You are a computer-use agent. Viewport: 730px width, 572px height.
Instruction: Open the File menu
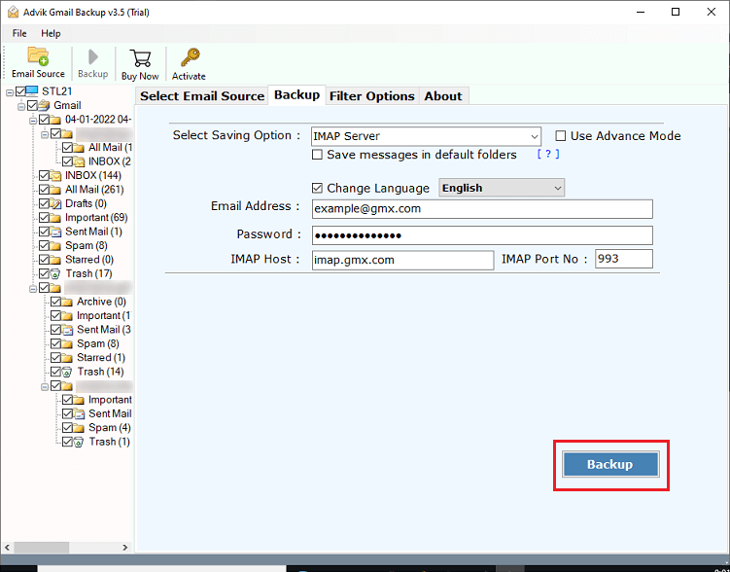(x=19, y=33)
